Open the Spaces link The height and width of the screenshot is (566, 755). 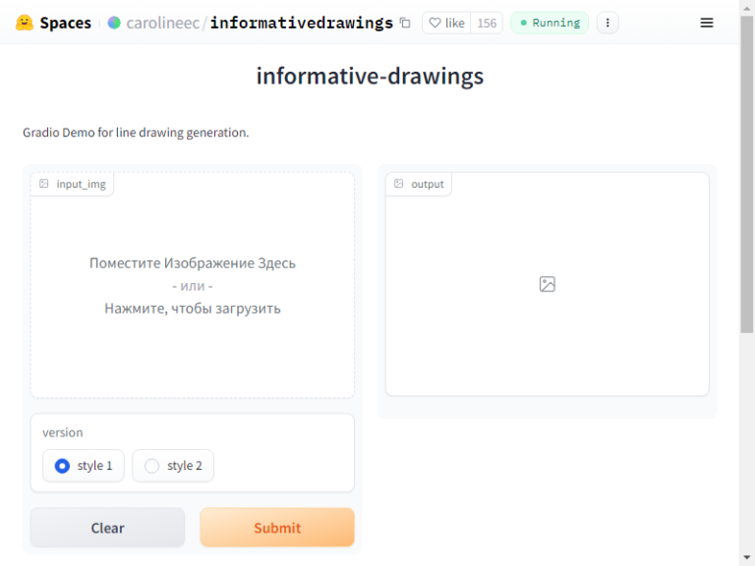66,23
